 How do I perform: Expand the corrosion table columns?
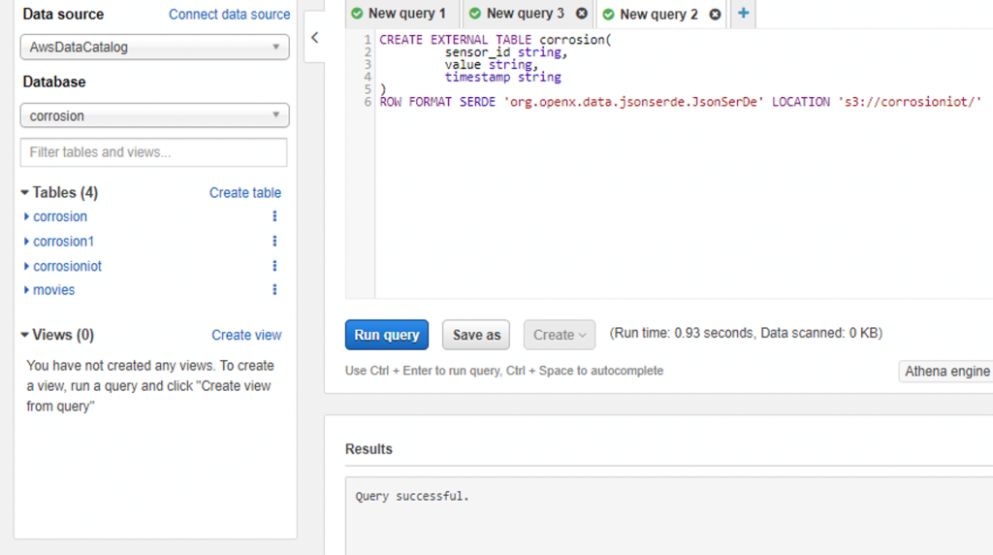[26, 216]
